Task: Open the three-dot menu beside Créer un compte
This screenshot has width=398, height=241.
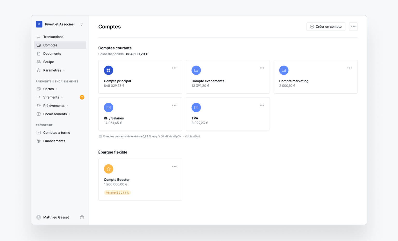Action: 353,26
